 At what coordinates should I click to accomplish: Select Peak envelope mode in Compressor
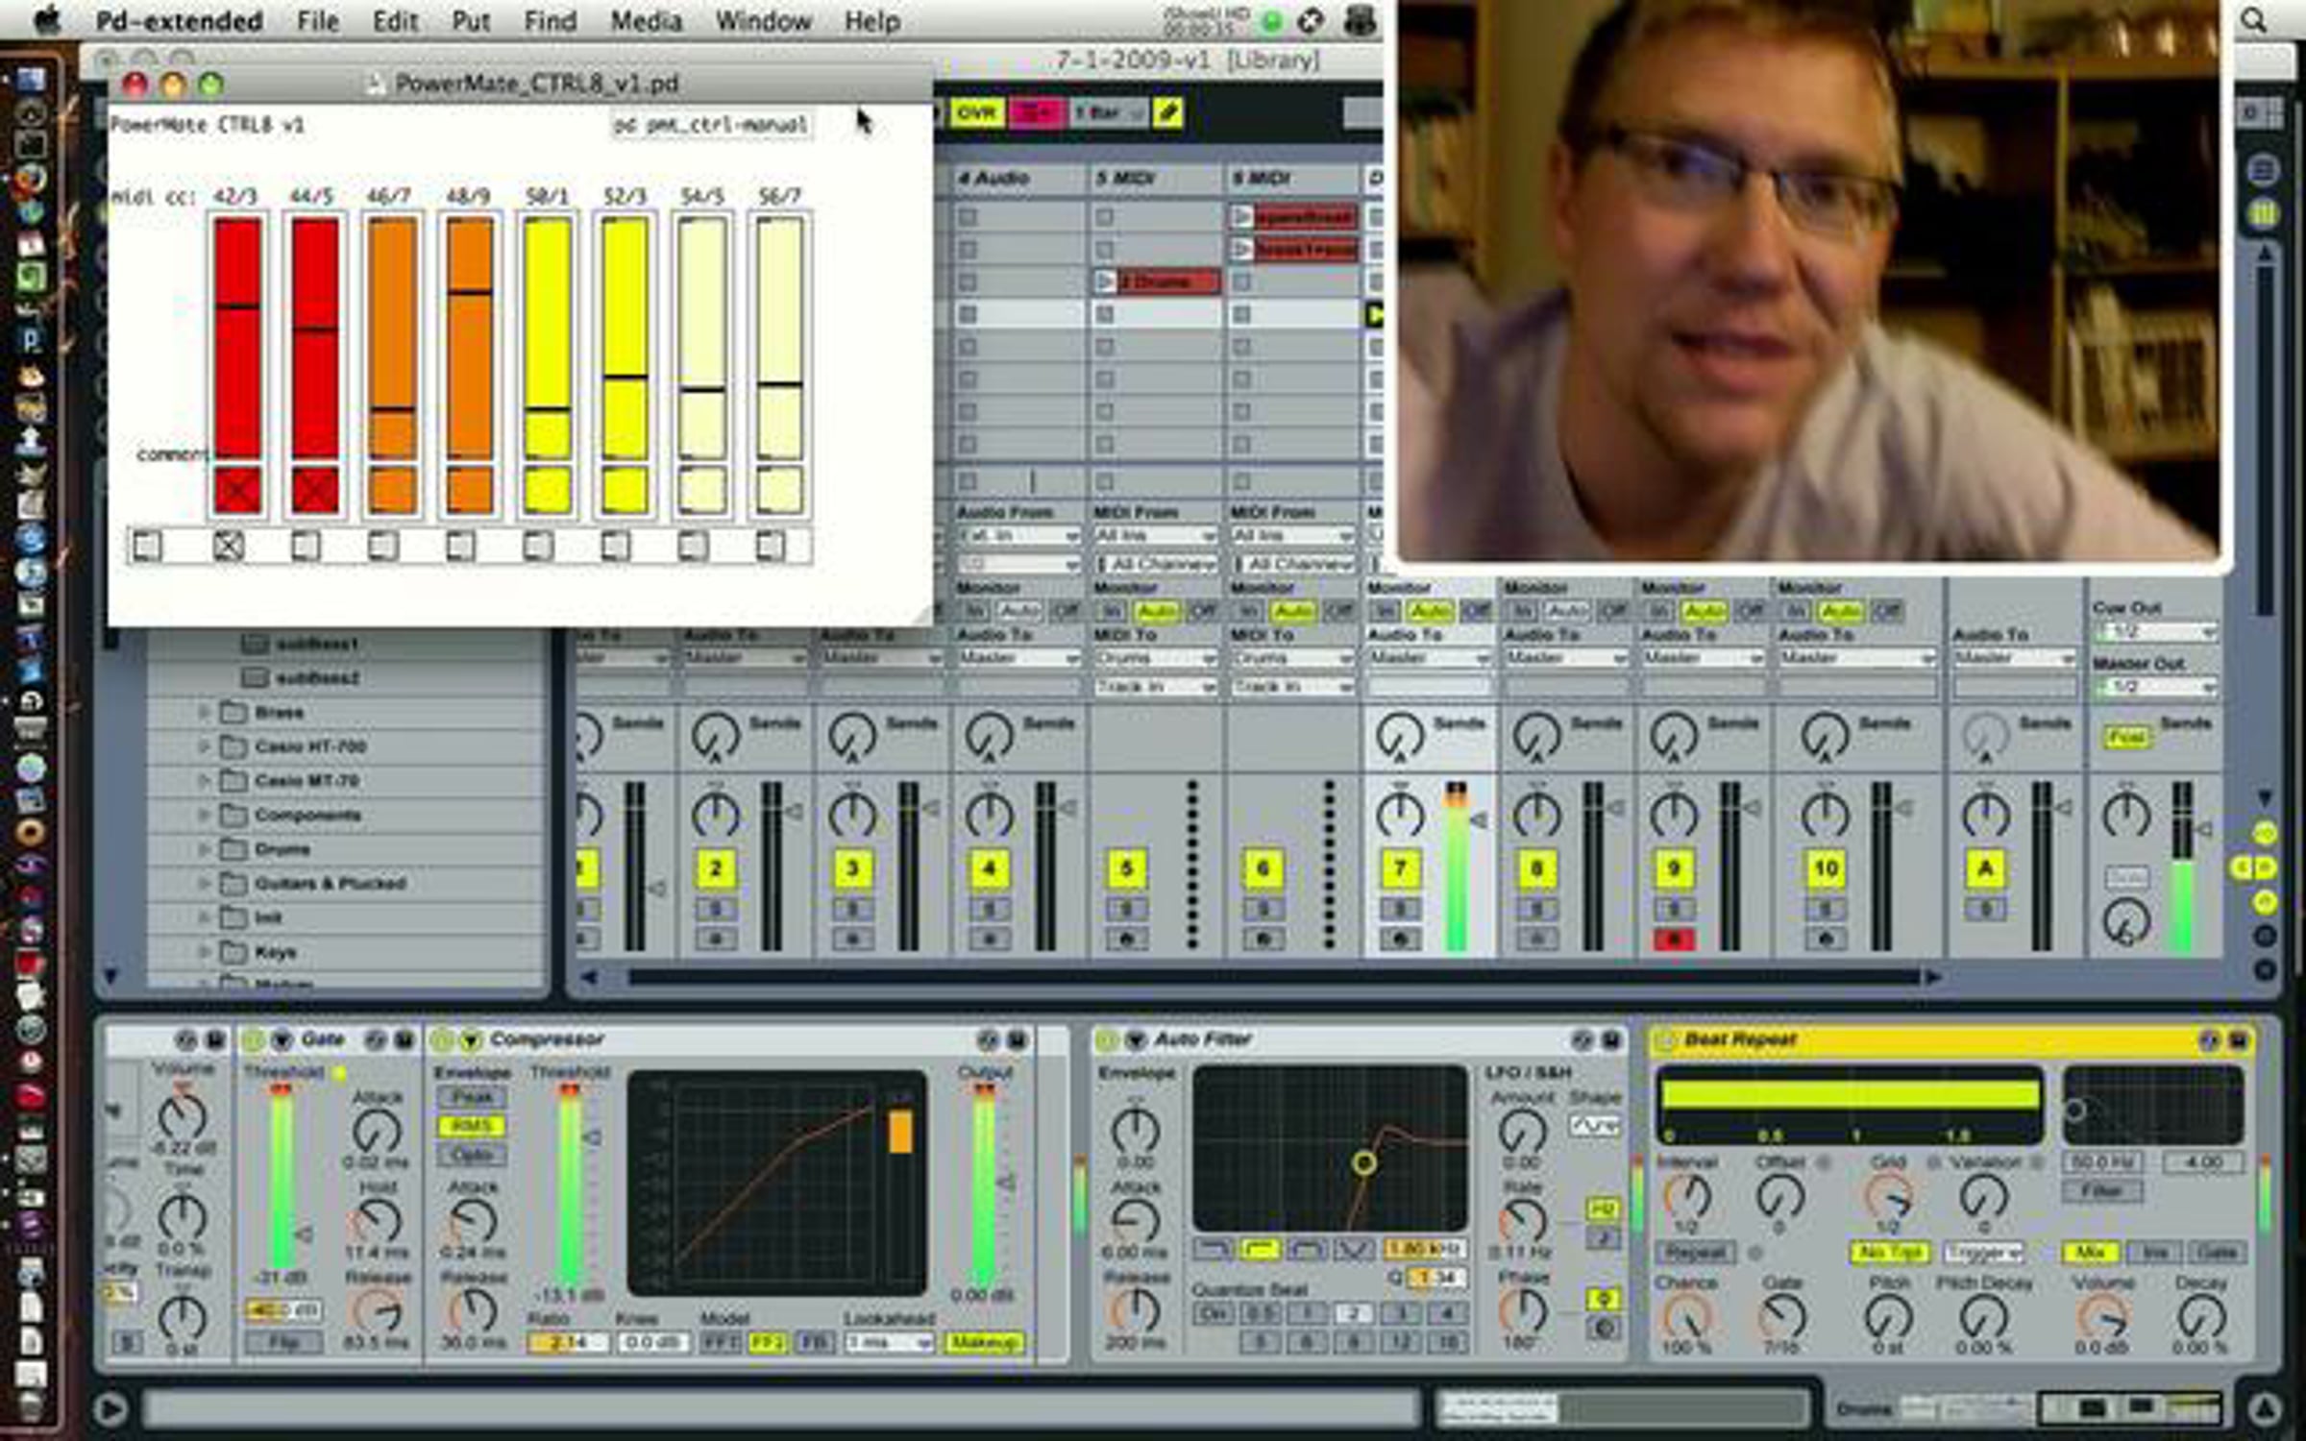point(472,1097)
